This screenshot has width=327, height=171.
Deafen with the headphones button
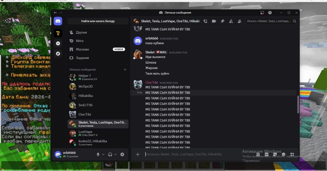(110, 154)
